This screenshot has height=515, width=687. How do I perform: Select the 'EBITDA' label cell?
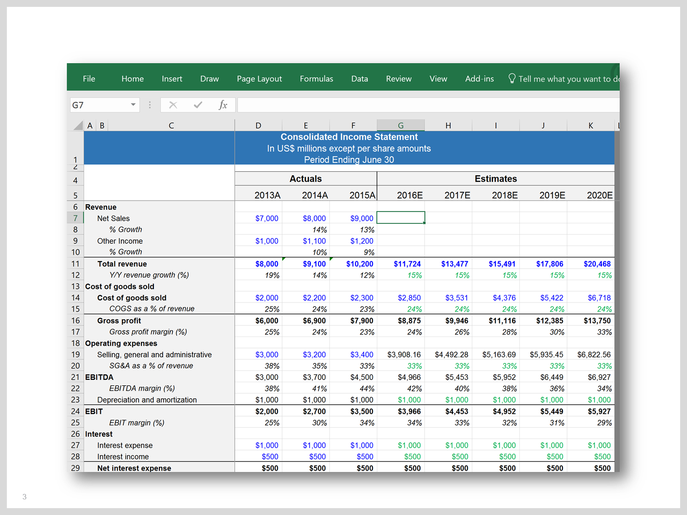[99, 377]
